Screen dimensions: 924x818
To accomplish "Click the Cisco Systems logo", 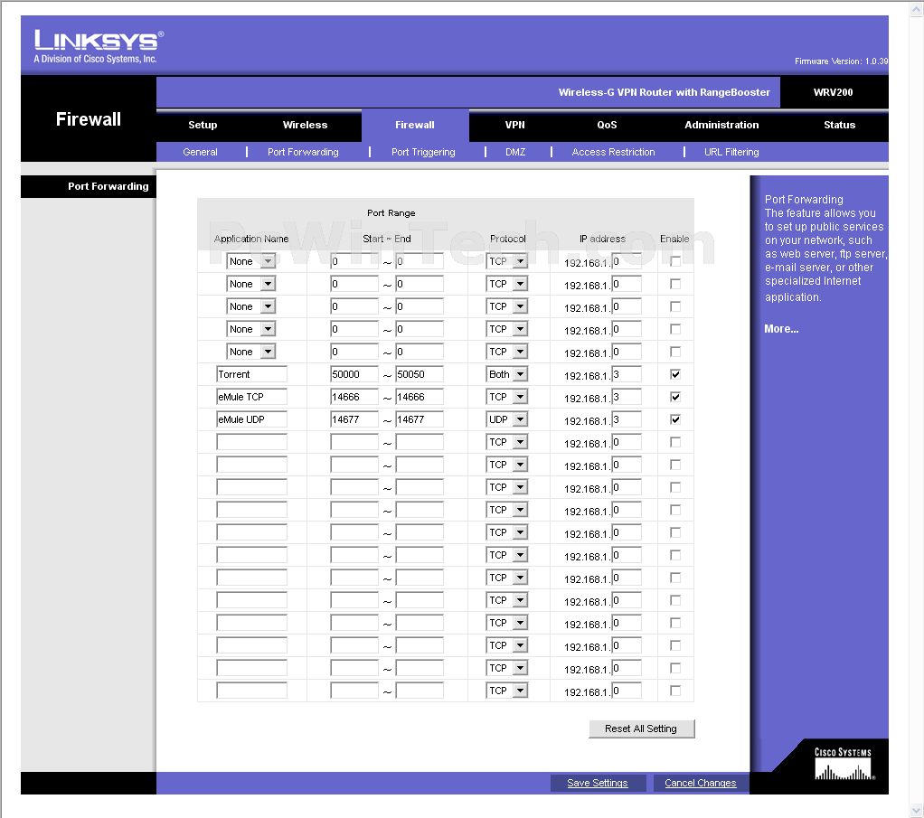I will [x=844, y=764].
